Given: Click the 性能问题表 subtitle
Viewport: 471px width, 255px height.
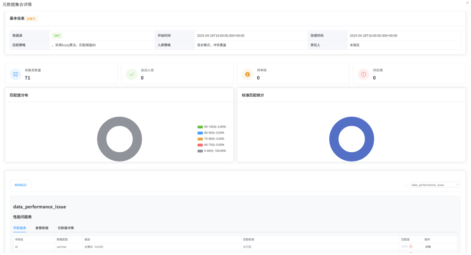Looking at the screenshot, I should [x=22, y=217].
